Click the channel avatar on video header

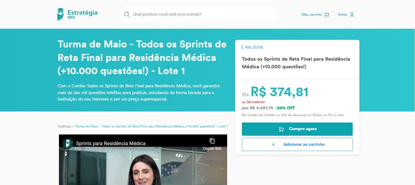(x=68, y=143)
